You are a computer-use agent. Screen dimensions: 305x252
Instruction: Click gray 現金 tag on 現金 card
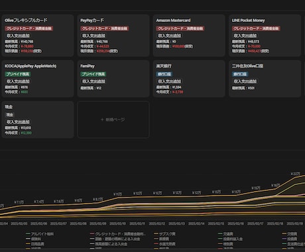9,115
